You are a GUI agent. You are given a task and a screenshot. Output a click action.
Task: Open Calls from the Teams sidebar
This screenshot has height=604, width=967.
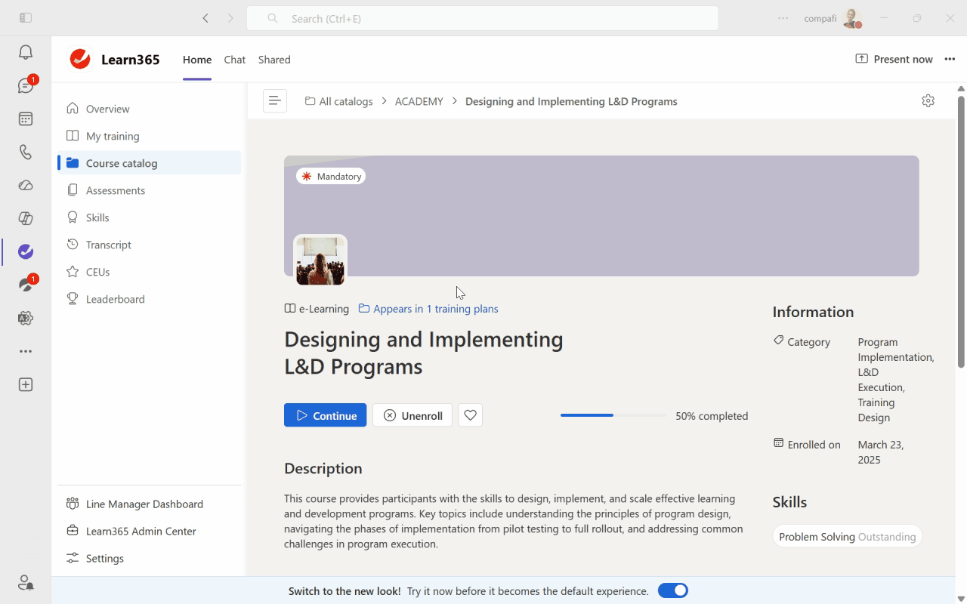click(25, 152)
